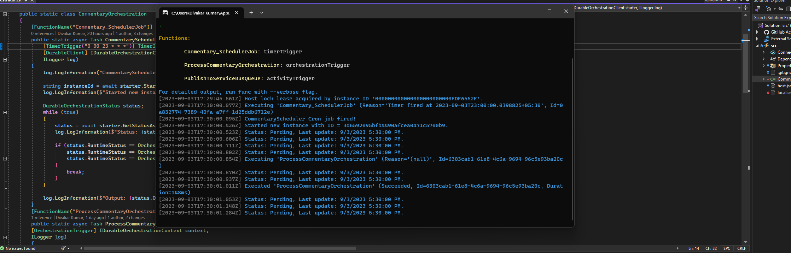Click the '1 reference' CodeLens link
Screen dimensions: 791x253
[42, 218]
